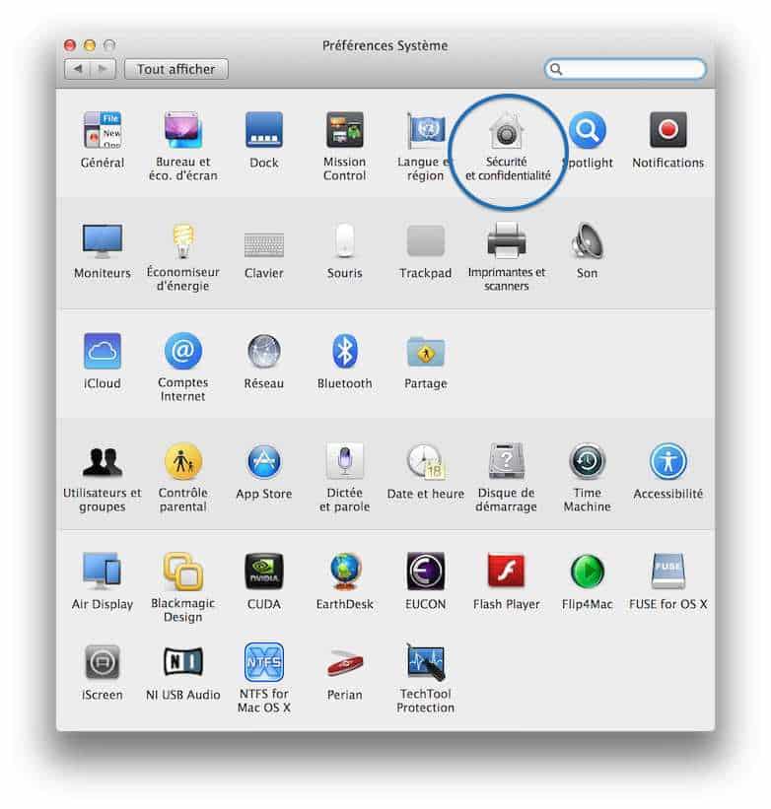This screenshot has height=809, width=771.
Task: Open Utilisateurs et groupes pane
Action: [103, 461]
